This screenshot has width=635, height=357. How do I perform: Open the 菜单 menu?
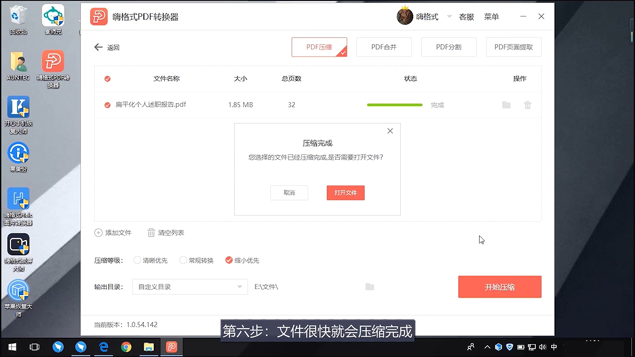tap(491, 16)
